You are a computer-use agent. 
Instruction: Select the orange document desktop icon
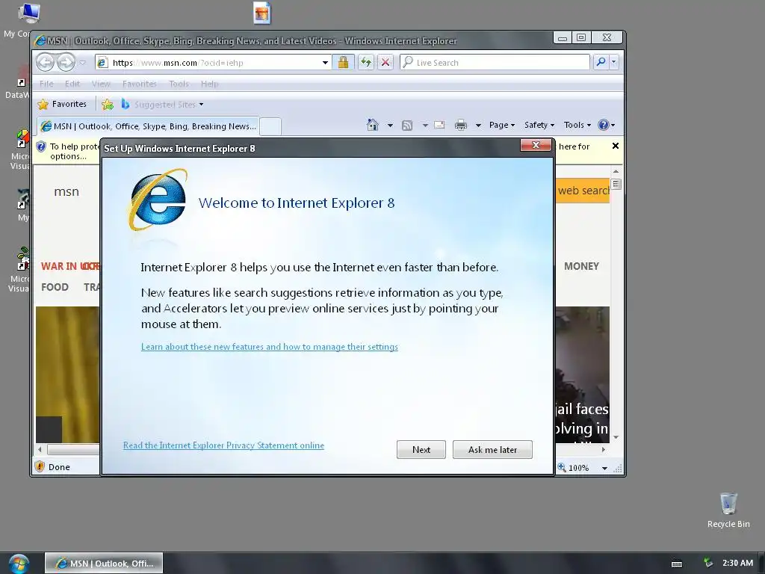262,13
